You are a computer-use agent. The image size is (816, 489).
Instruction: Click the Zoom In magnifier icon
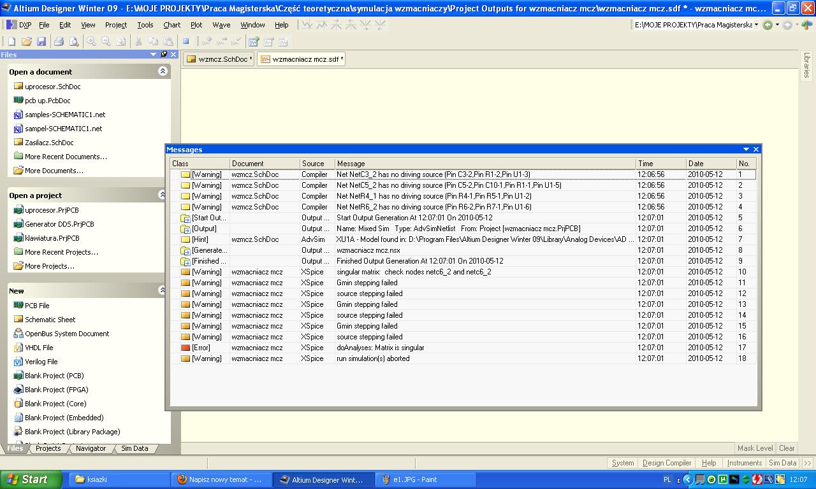[92, 41]
